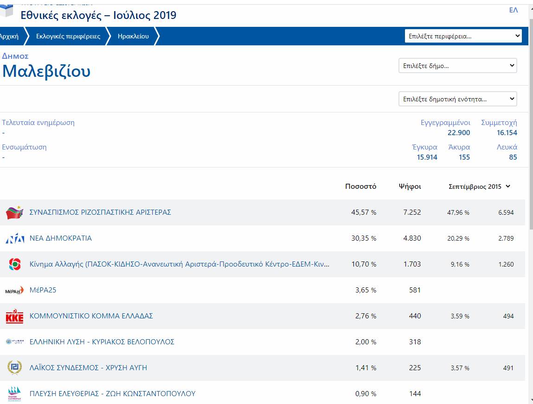This screenshot has height=404, width=533.
Task: Navigate to 'Αρχική' in breadcrumb bar
Action: coord(9,36)
